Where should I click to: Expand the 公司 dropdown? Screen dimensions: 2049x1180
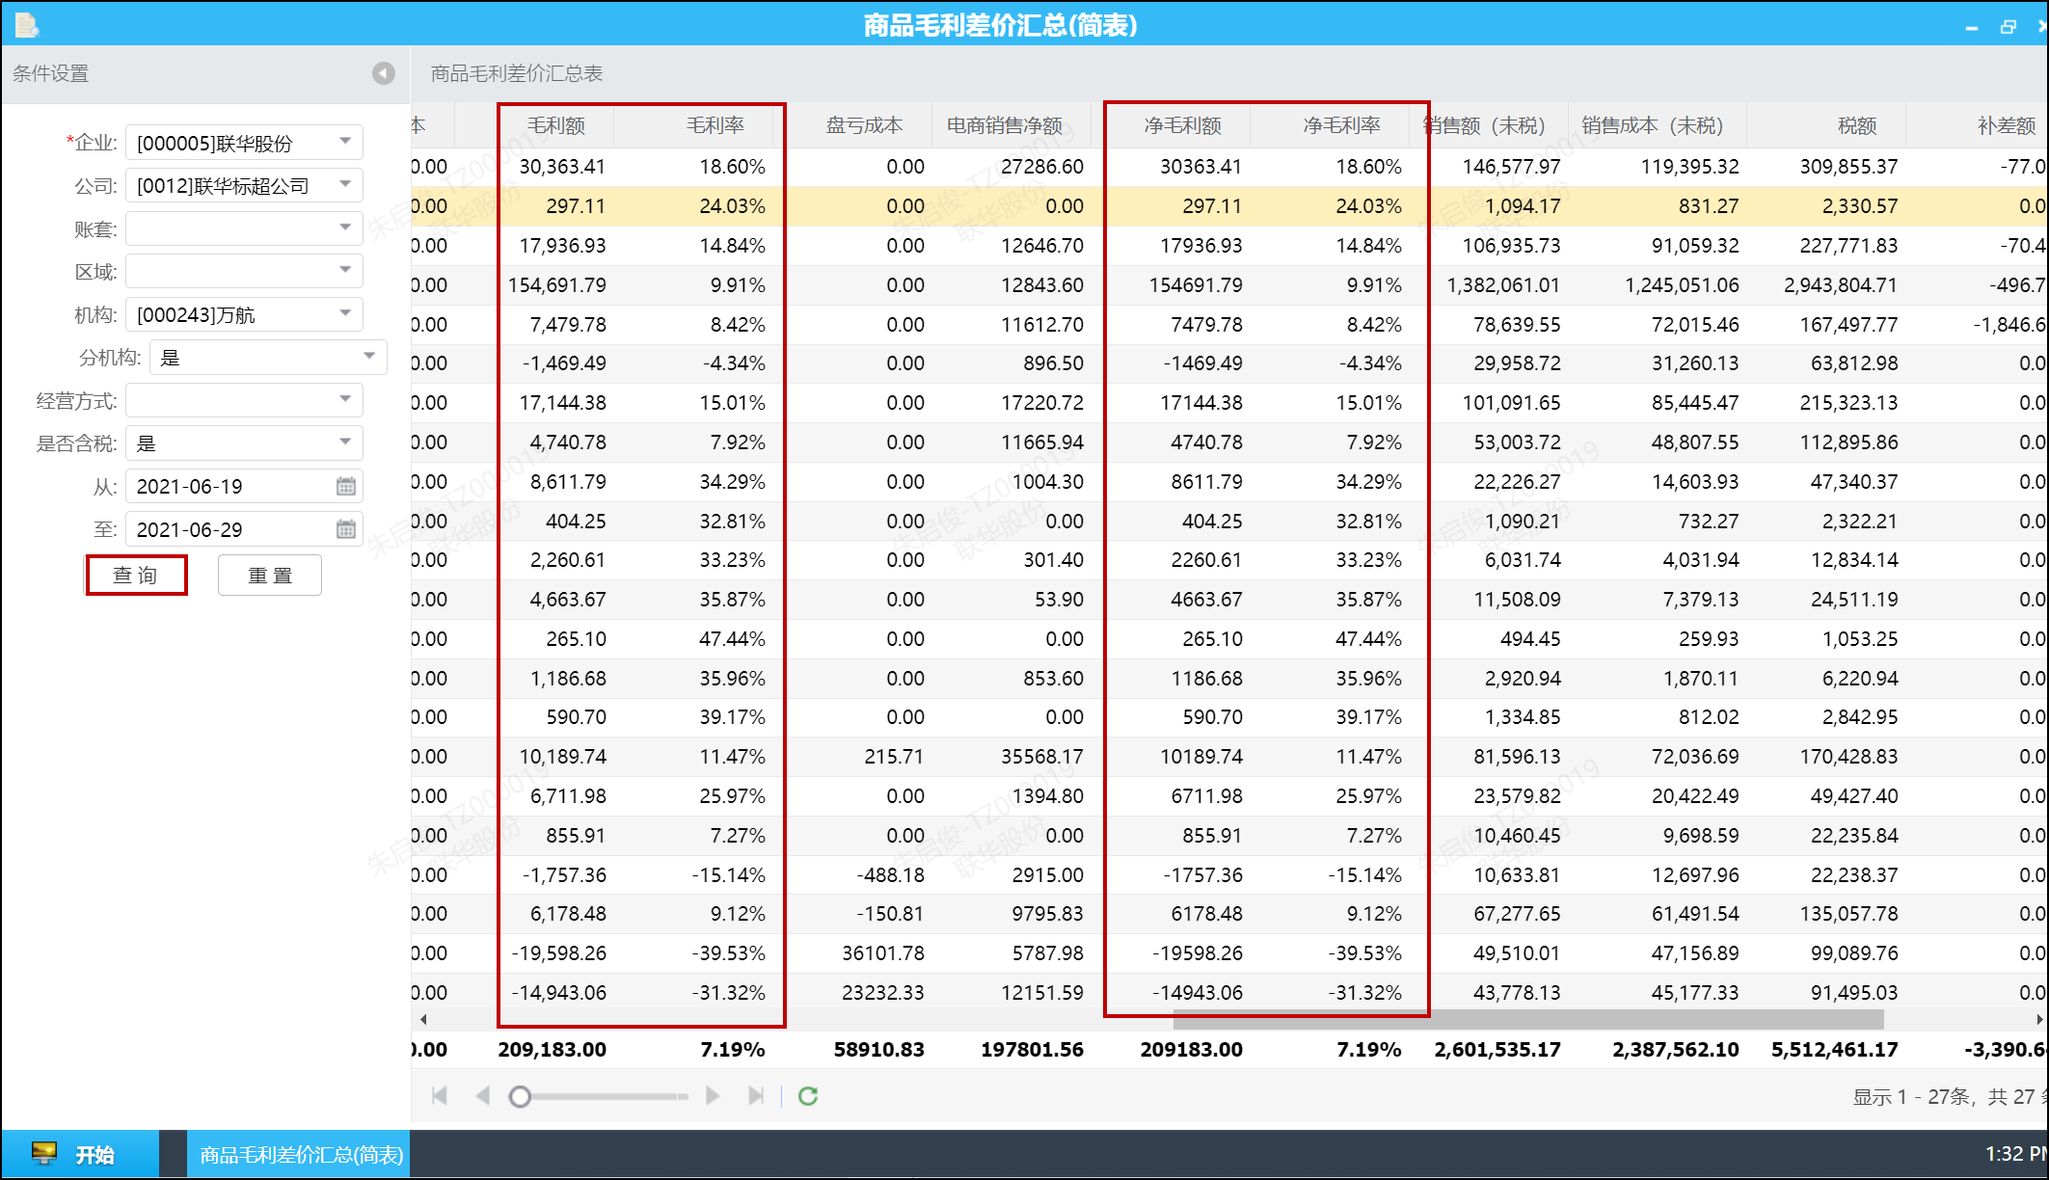coord(345,185)
